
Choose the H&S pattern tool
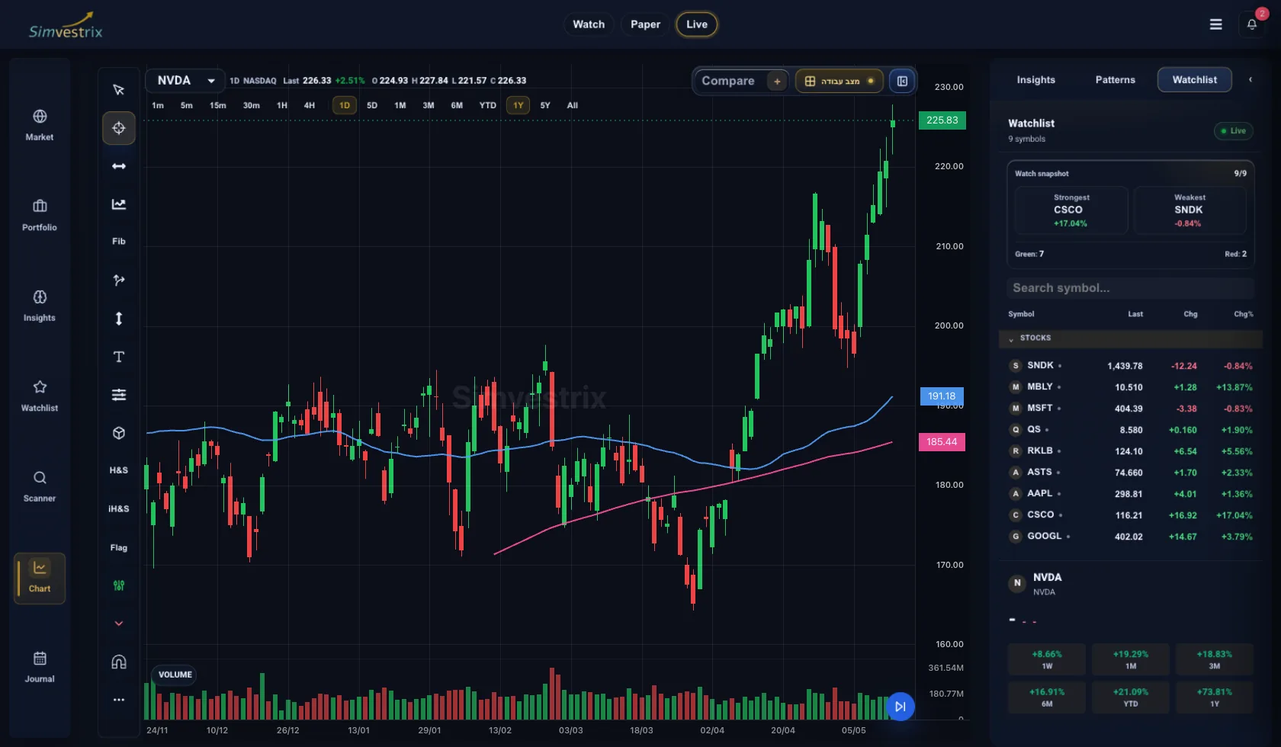[119, 470]
